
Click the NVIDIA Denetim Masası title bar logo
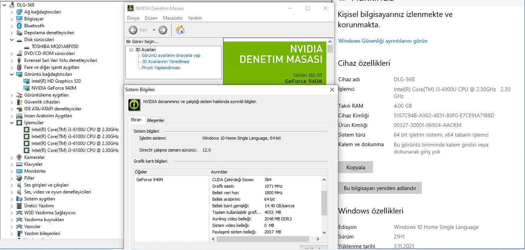[x=130, y=8]
